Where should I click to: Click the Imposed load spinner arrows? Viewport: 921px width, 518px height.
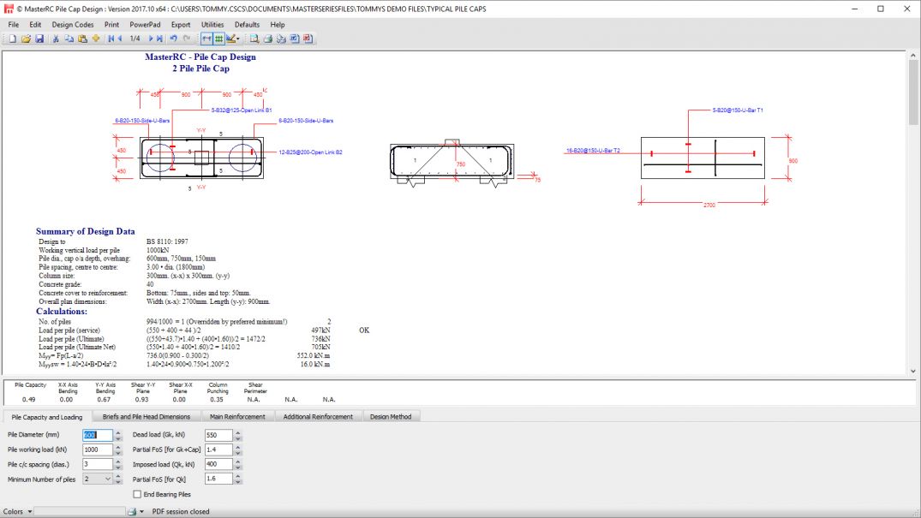(238, 465)
